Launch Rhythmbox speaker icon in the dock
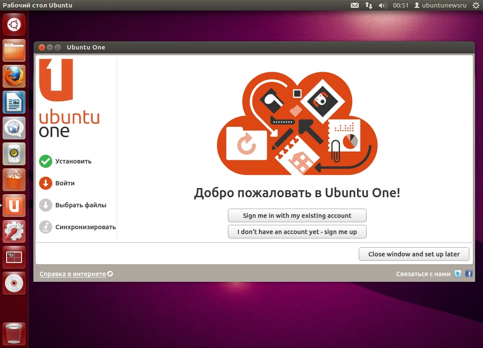483x348 pixels. 14,154
